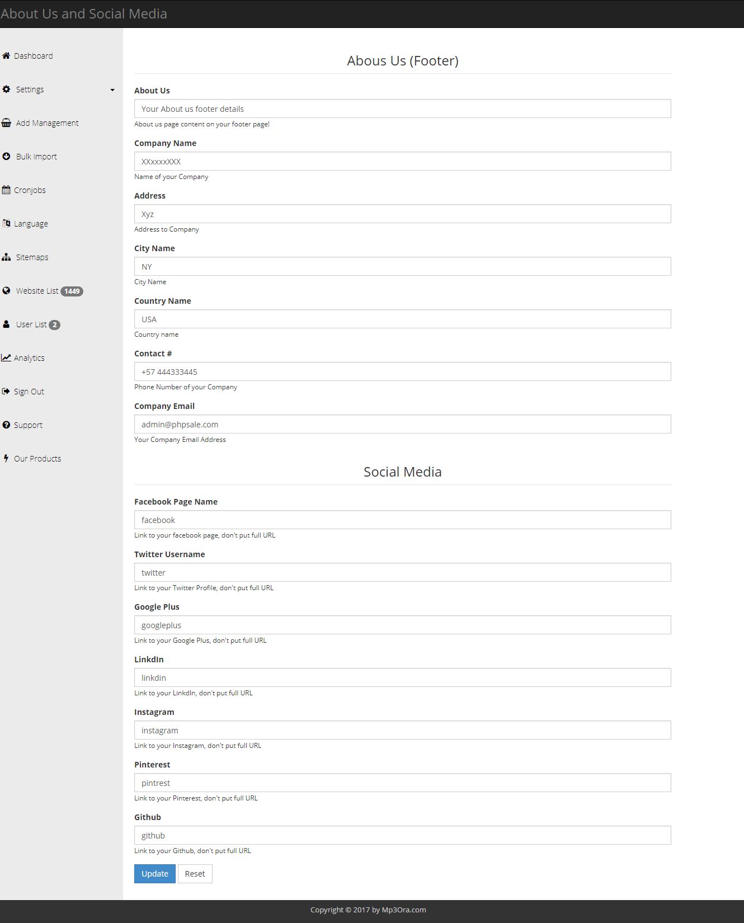Go to Bulk Import page
The height and width of the screenshot is (923, 744).
36,157
